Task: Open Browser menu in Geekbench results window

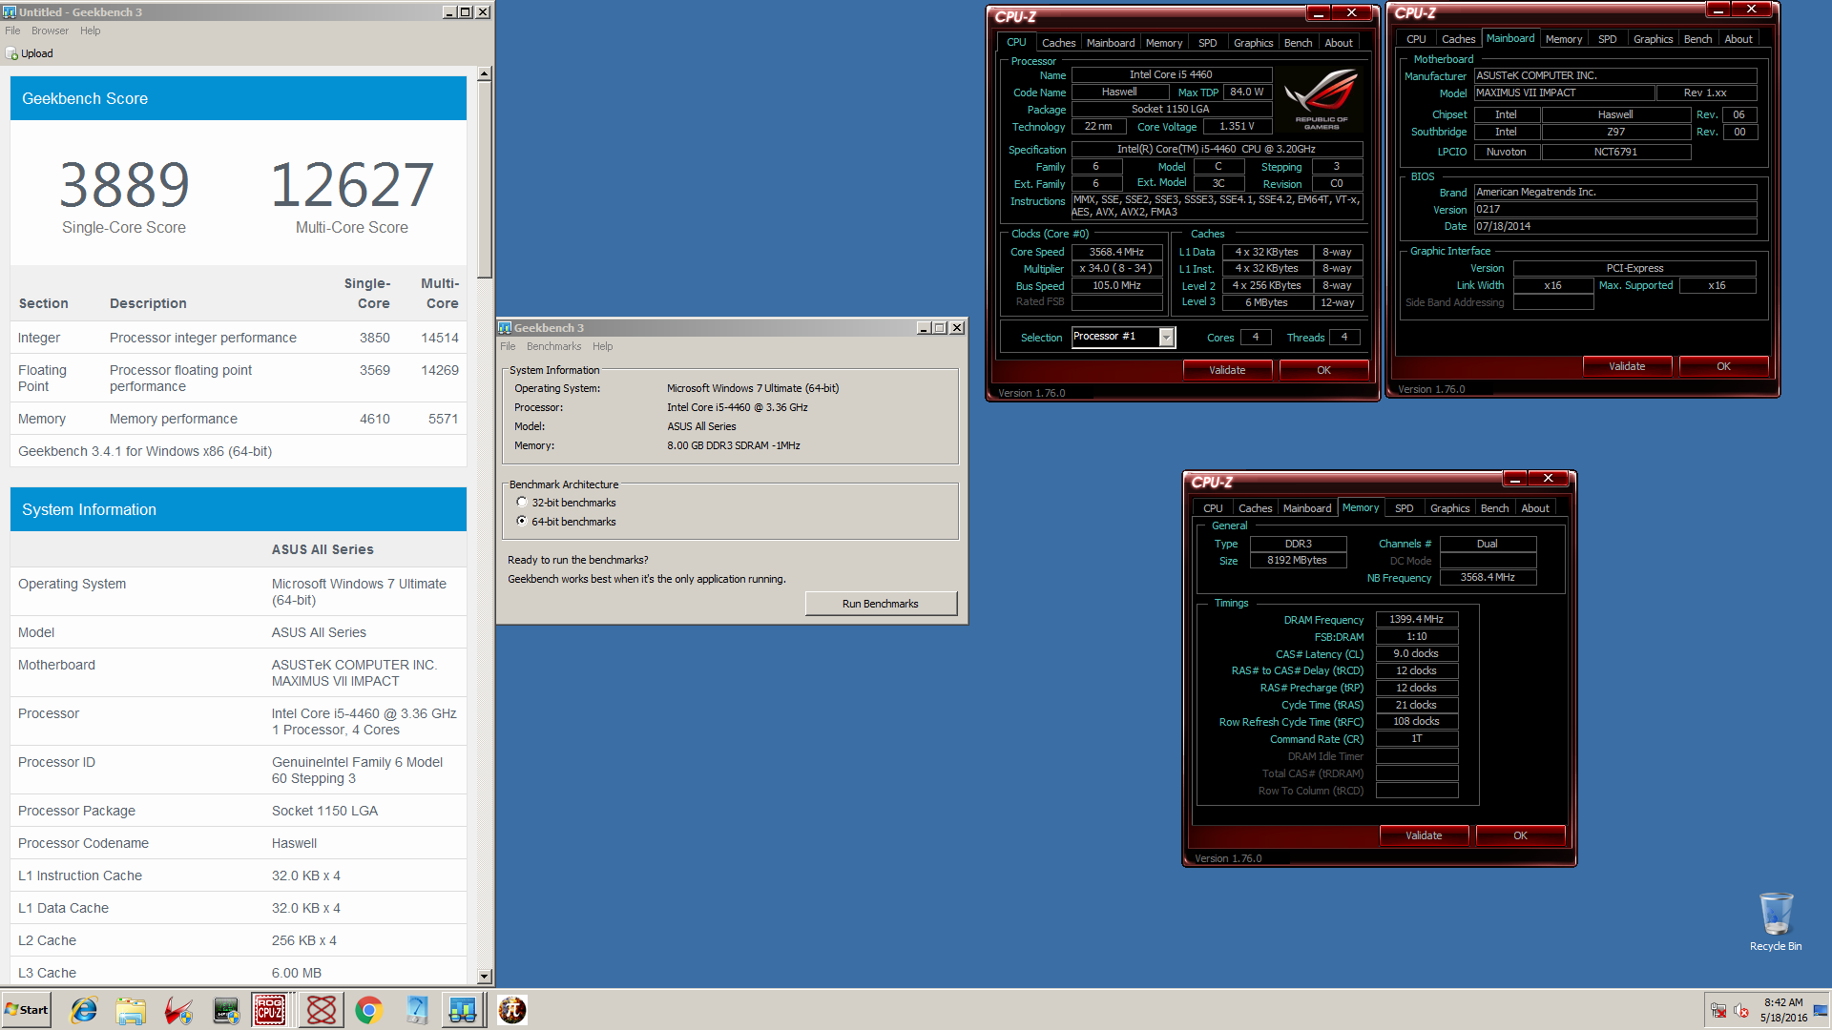Action: click(x=50, y=31)
